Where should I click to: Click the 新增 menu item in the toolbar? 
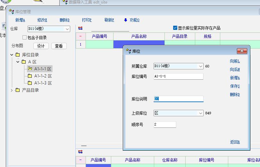[20, 20]
